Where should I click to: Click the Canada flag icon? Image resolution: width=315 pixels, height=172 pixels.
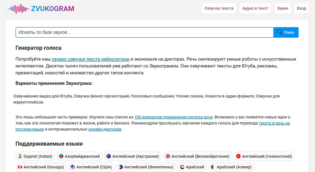[20, 167]
